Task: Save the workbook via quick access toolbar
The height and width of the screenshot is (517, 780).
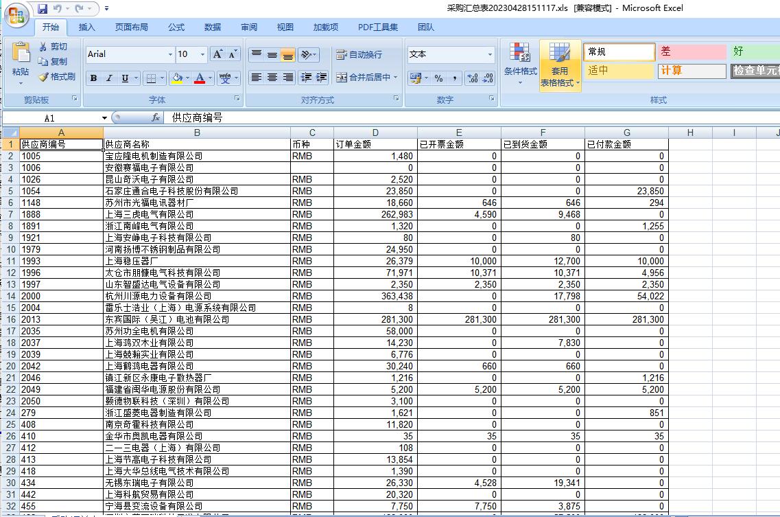Action: pos(43,9)
